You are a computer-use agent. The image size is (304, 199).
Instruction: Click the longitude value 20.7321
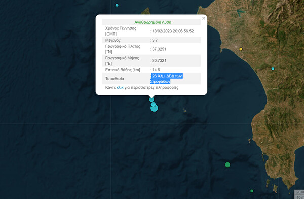click(x=159, y=60)
